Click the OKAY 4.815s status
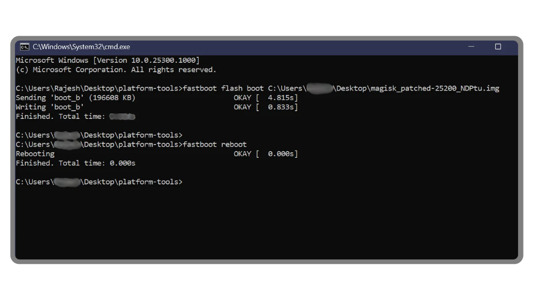533x300 pixels. tap(265, 98)
